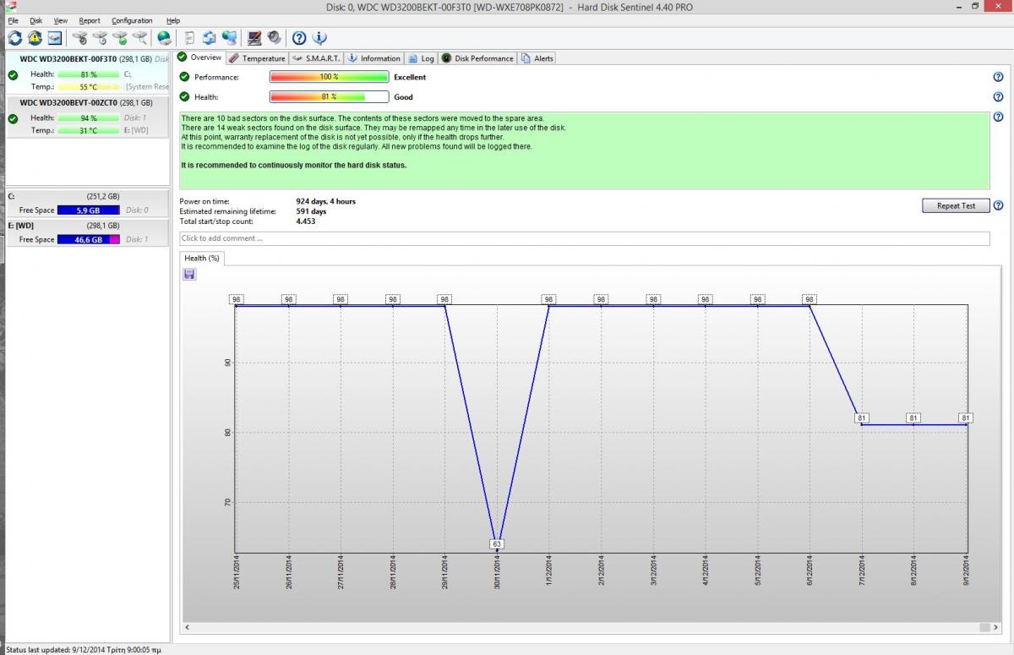Click the blue-framed disk toolbar icon
Viewport: 1014px width, 655px height.
[x=55, y=38]
